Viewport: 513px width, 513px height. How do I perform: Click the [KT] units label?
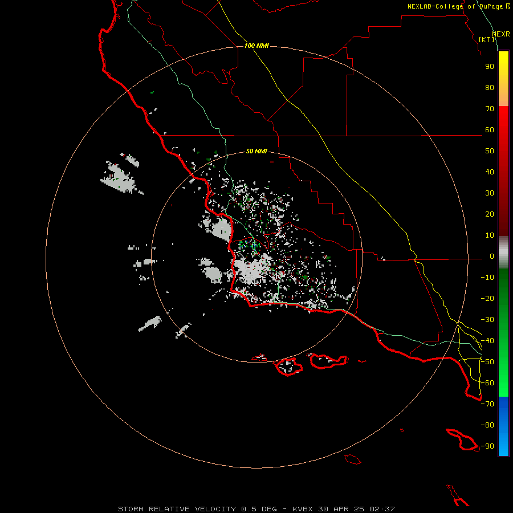487,39
